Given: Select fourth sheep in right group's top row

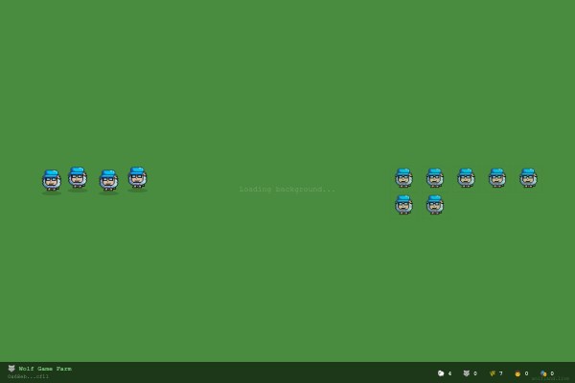Looking at the screenshot, I should pyautogui.click(x=496, y=178).
